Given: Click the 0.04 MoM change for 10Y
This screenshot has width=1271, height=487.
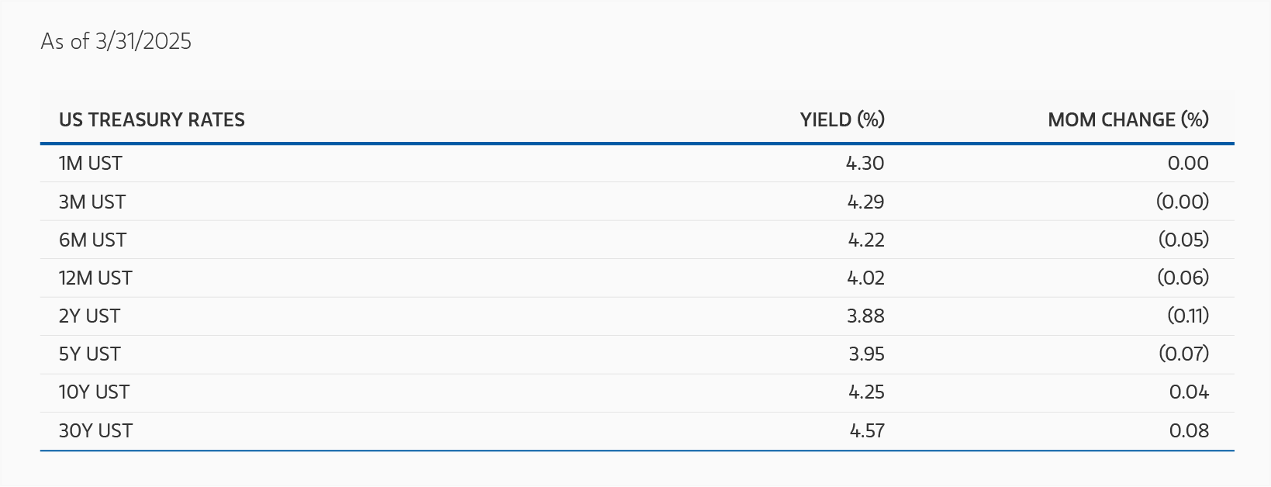Looking at the screenshot, I should click(1189, 392).
